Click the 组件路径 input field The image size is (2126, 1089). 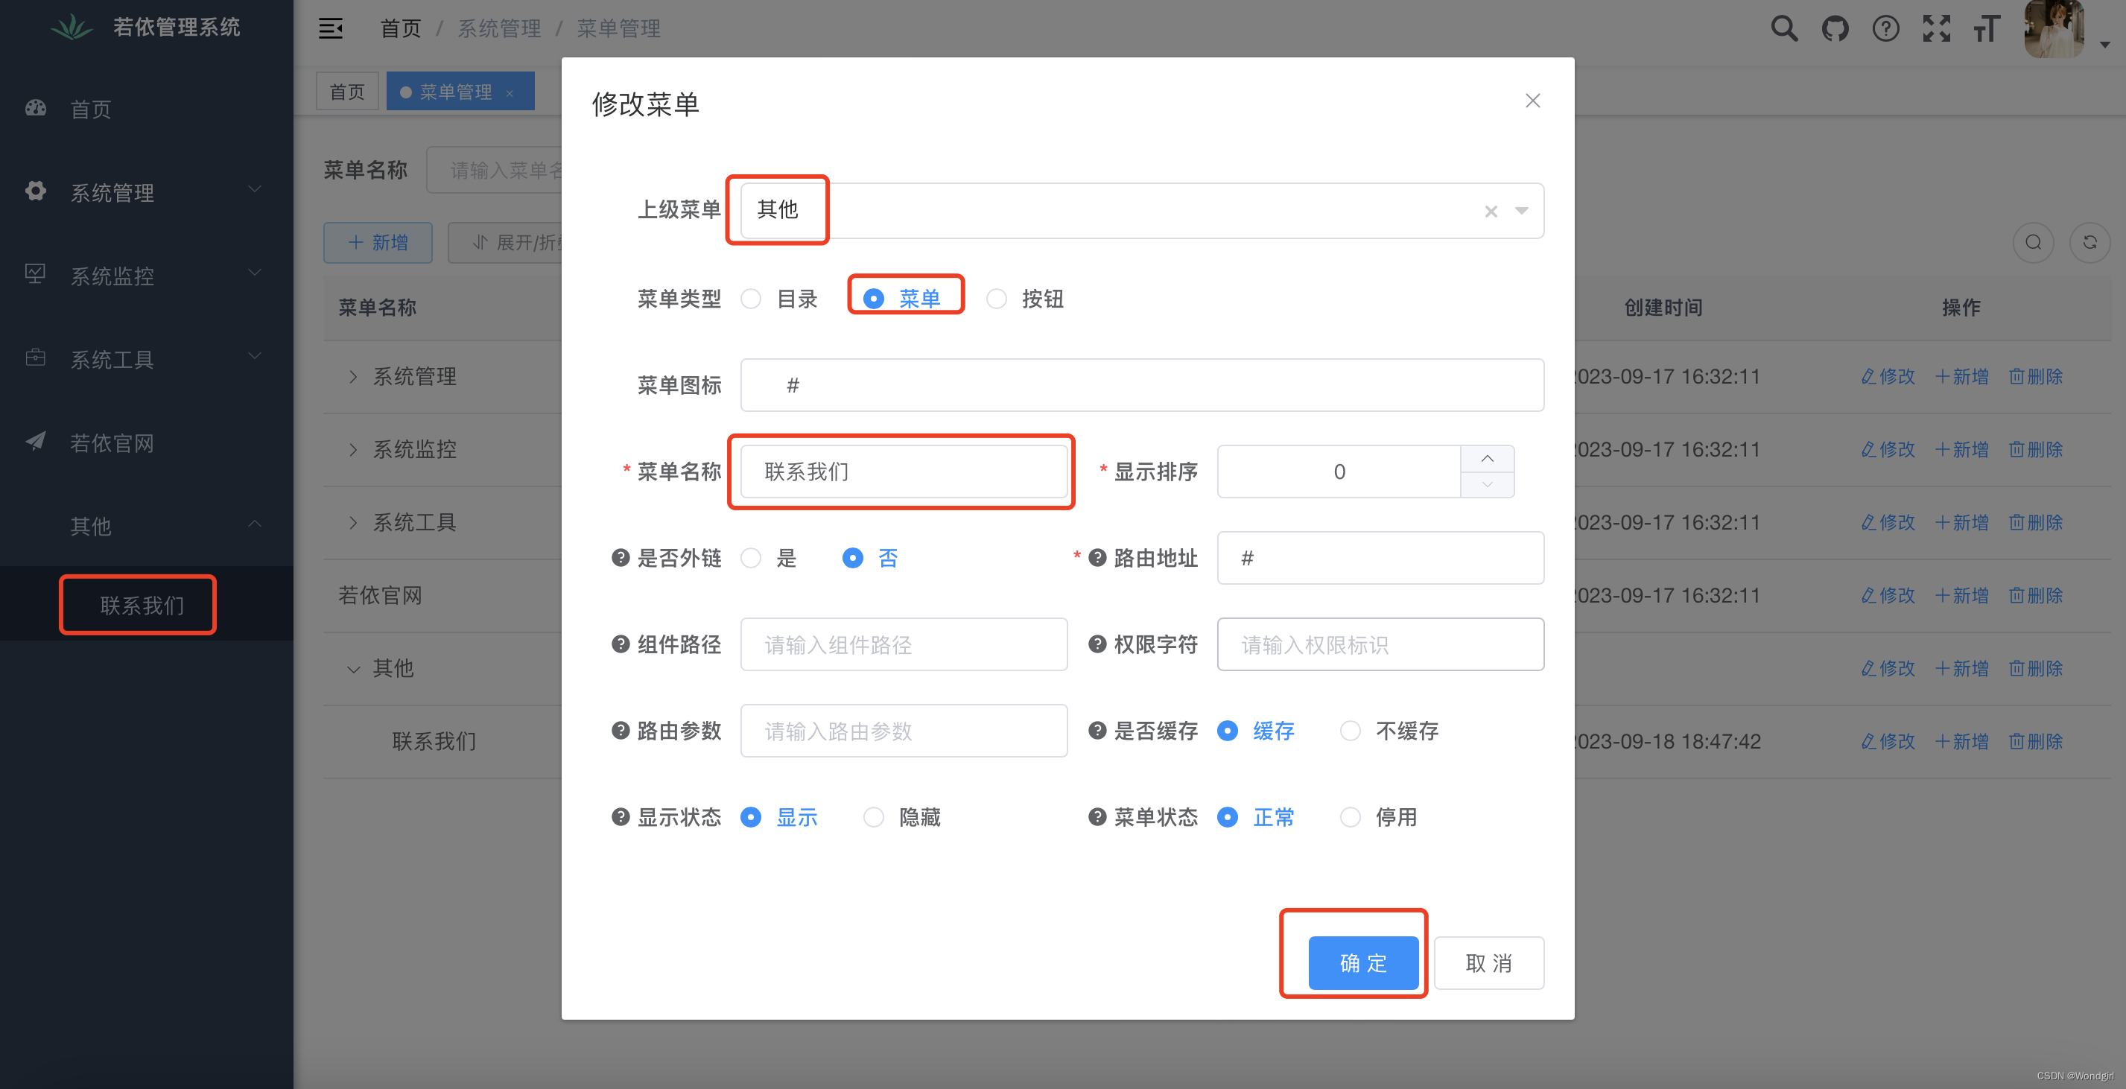tap(904, 645)
